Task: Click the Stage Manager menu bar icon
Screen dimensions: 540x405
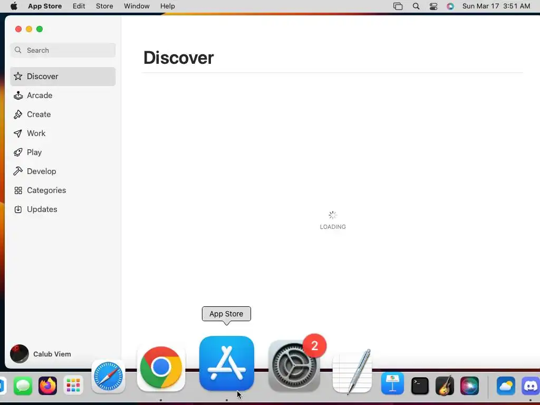Action: pyautogui.click(x=398, y=6)
